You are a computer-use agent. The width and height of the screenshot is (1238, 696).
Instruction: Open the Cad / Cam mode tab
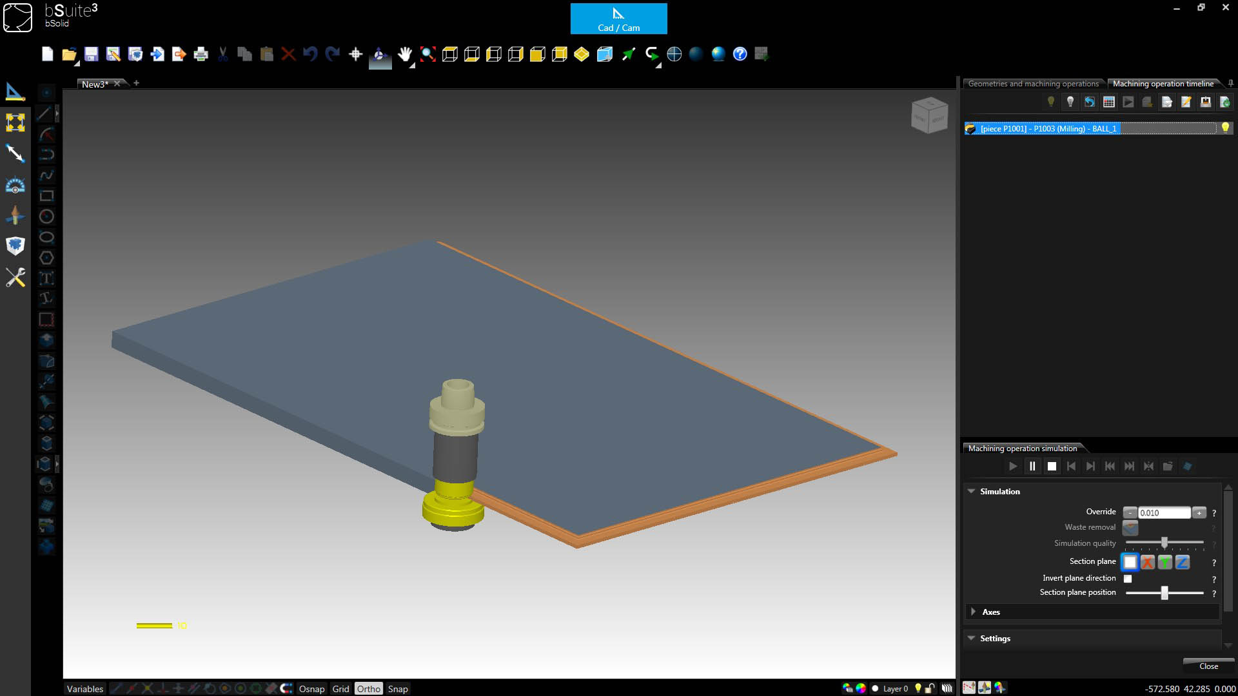(618, 19)
